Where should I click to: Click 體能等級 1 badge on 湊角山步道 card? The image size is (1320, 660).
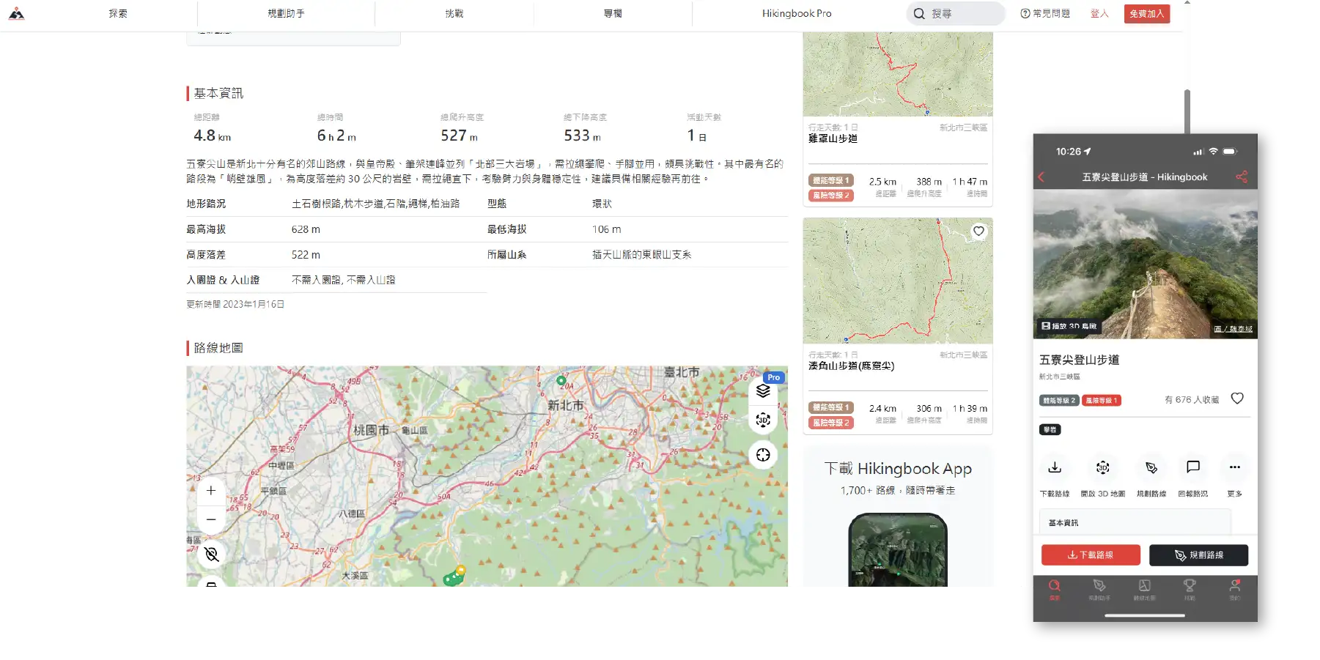831,407
